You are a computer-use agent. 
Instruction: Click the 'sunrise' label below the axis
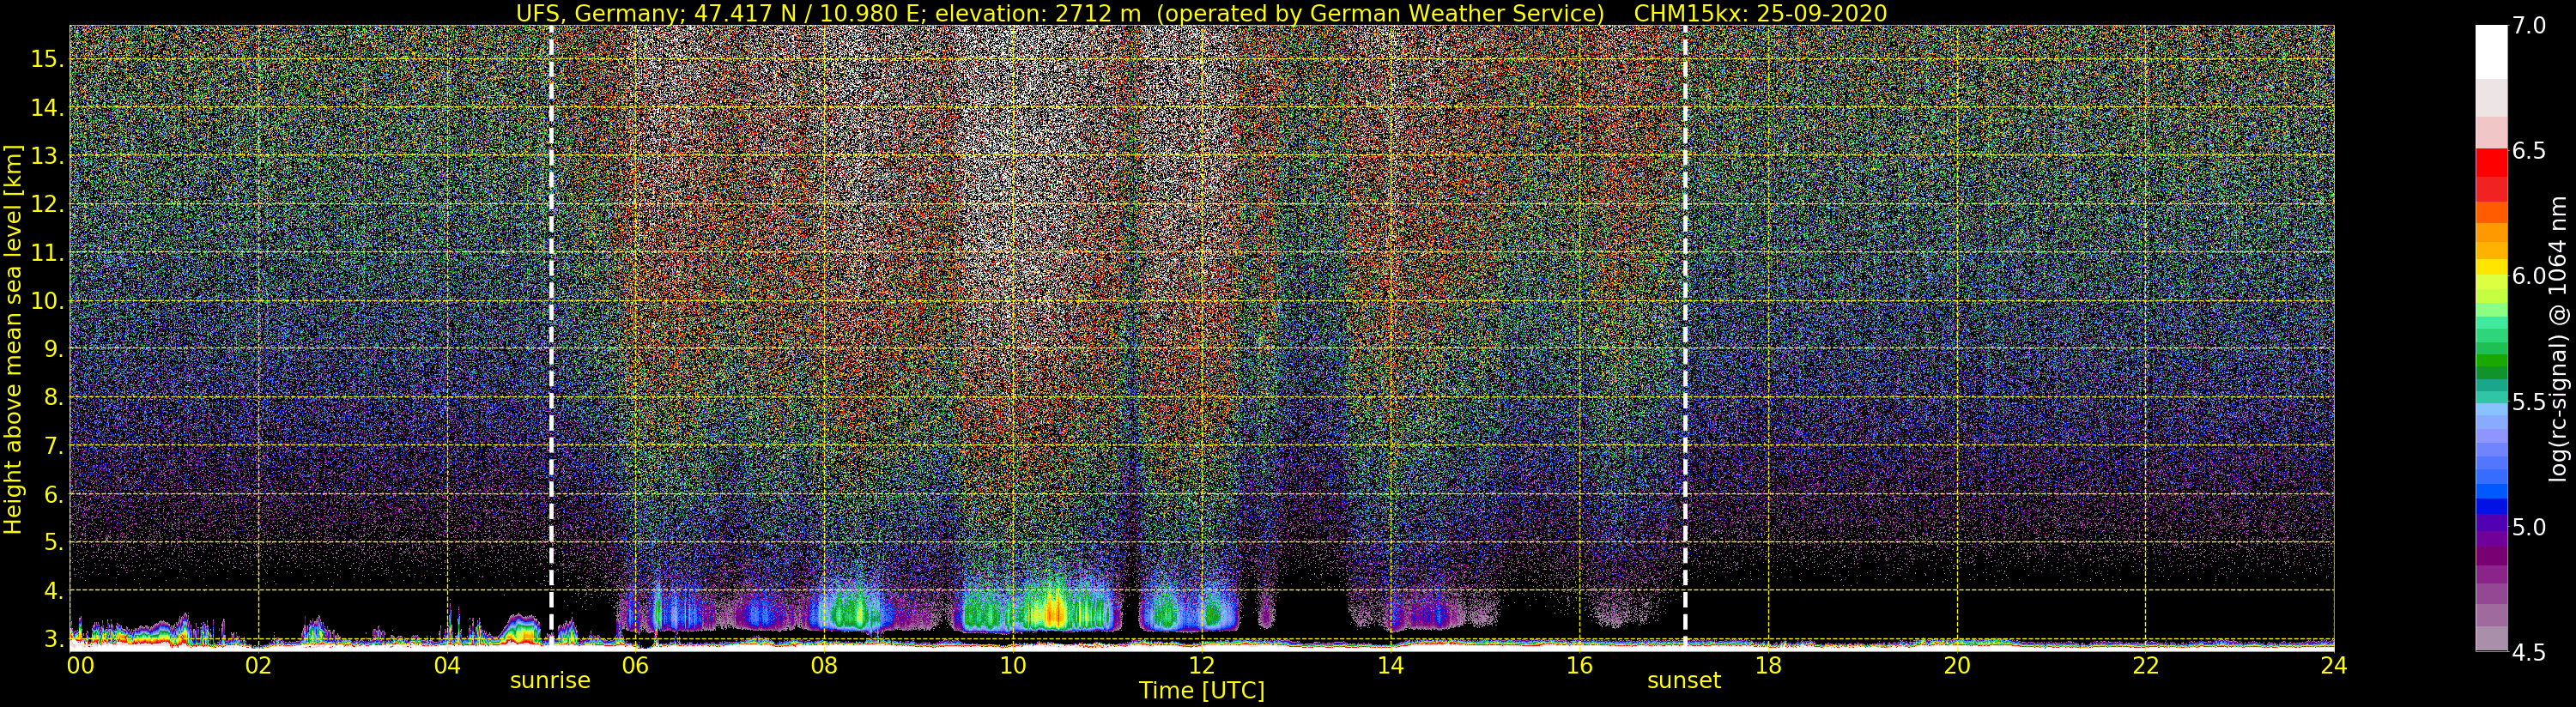[550, 680]
